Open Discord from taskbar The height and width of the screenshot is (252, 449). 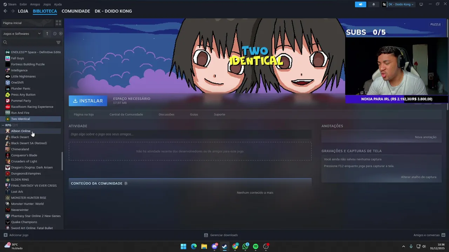coord(214,246)
